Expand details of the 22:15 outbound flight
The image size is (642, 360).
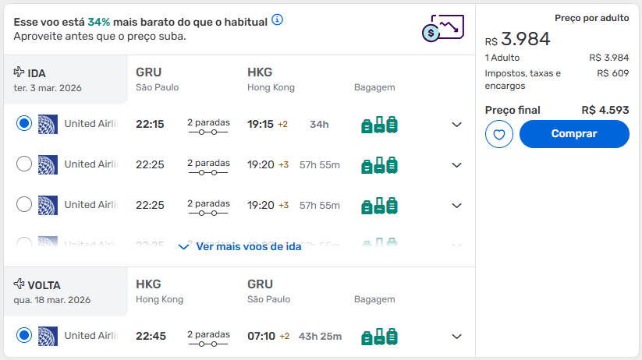point(456,125)
